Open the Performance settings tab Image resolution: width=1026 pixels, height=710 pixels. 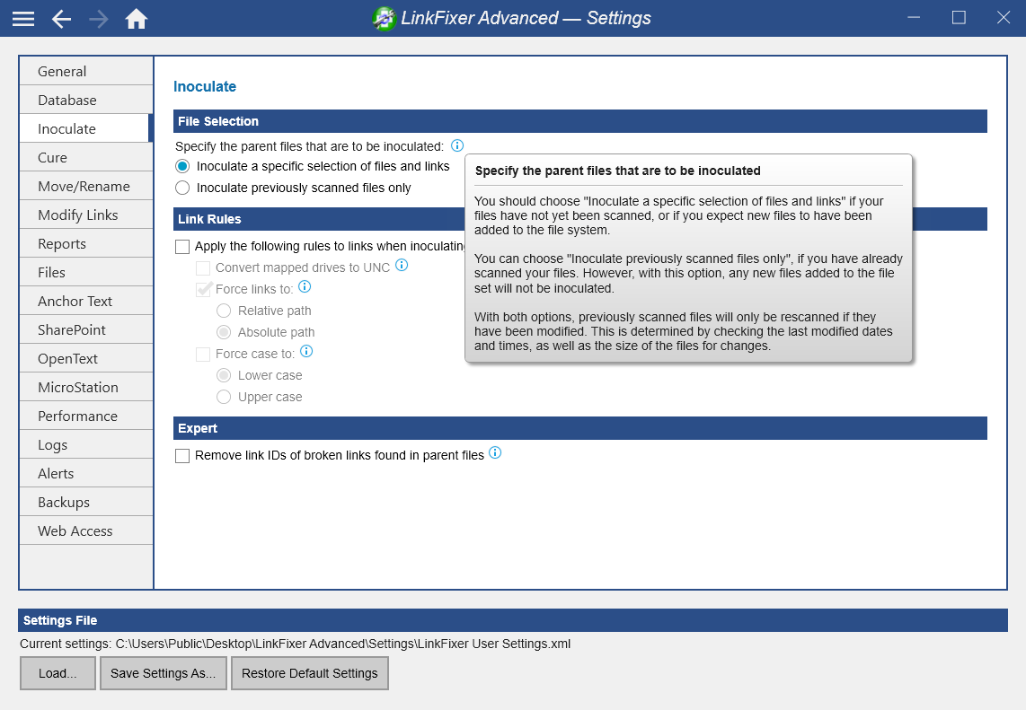point(86,416)
